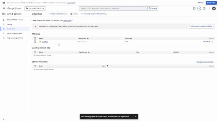Open the main navigation hamburger menu
This screenshot has width=218, height=122.
click(x=4, y=8)
